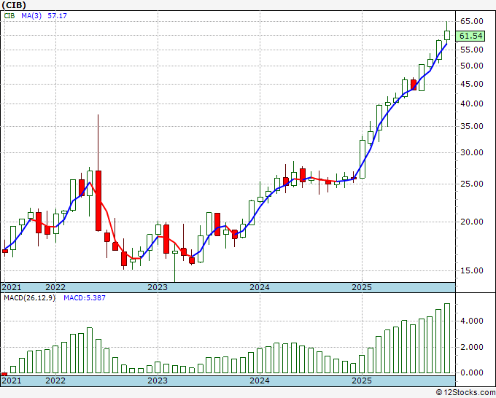The width and height of the screenshot is (496, 398).
Task: Select the 2.000 MACD axis label
Action: click(472, 347)
